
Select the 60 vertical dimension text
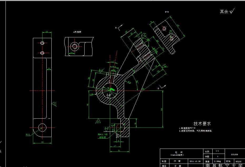(x=161, y=109)
